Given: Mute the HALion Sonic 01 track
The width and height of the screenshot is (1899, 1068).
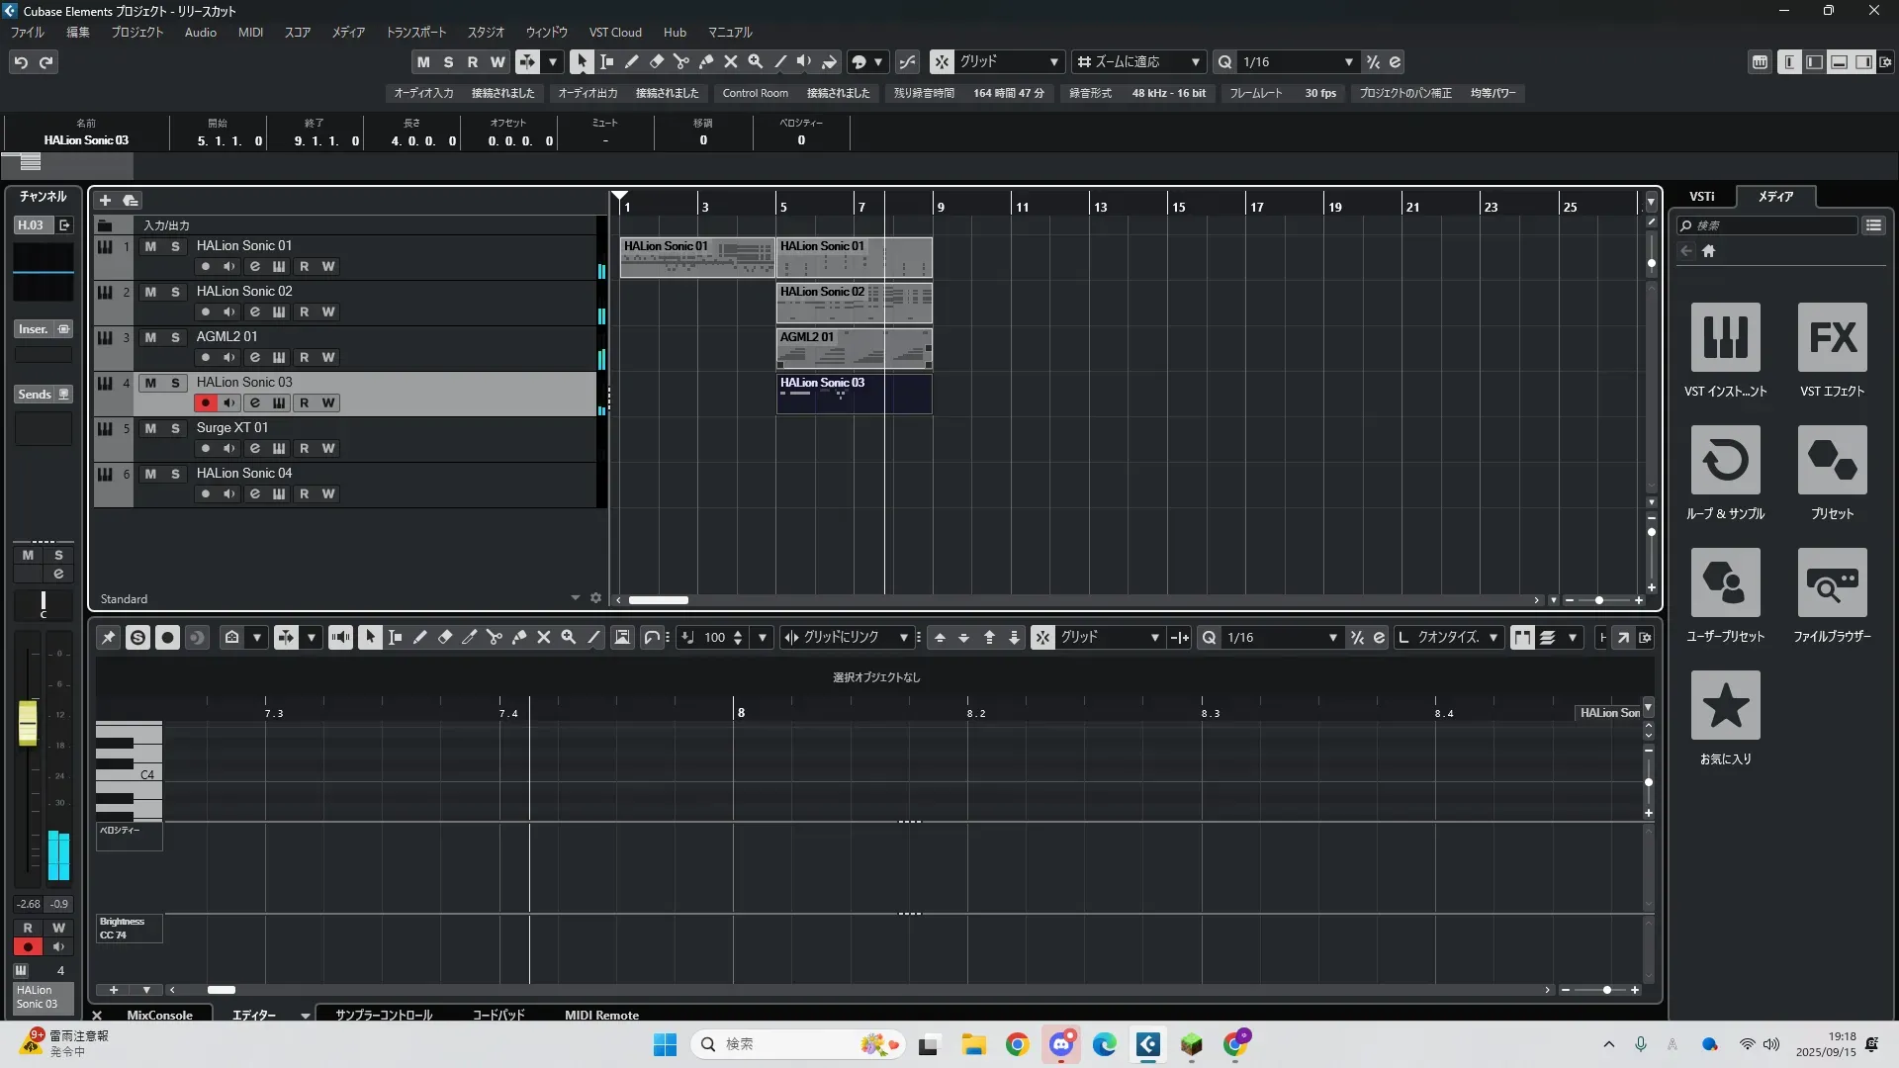Looking at the screenshot, I should (150, 246).
